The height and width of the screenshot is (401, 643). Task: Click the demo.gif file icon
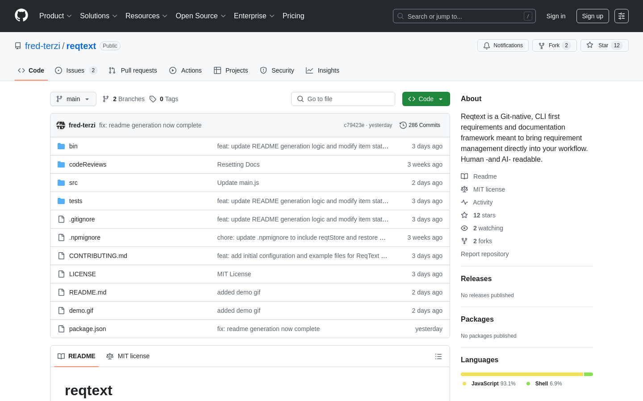pyautogui.click(x=61, y=311)
